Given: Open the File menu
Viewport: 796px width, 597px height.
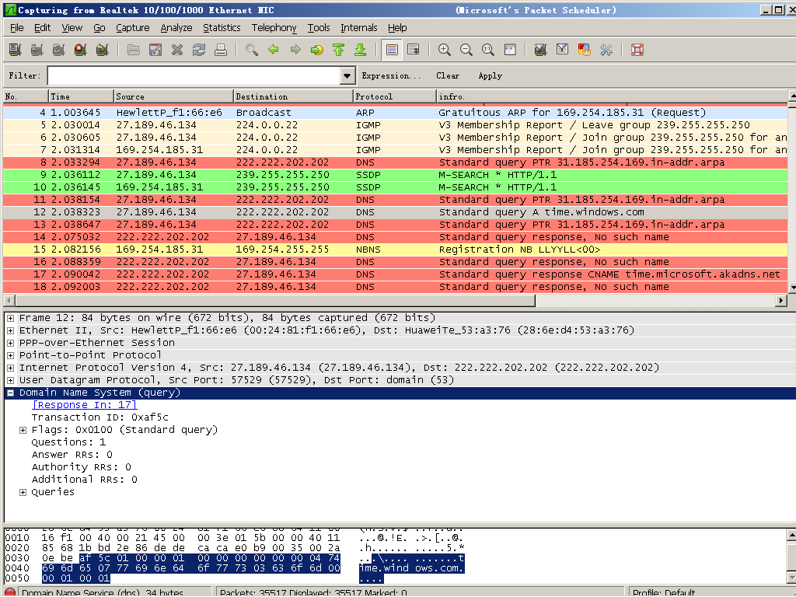Looking at the screenshot, I should [x=17, y=28].
